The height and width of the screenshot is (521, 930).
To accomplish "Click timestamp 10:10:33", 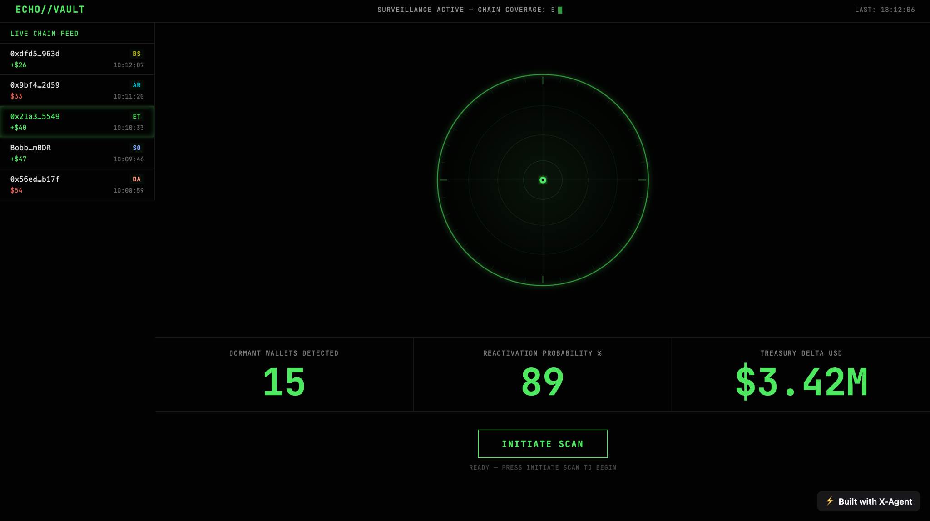I will (129, 128).
